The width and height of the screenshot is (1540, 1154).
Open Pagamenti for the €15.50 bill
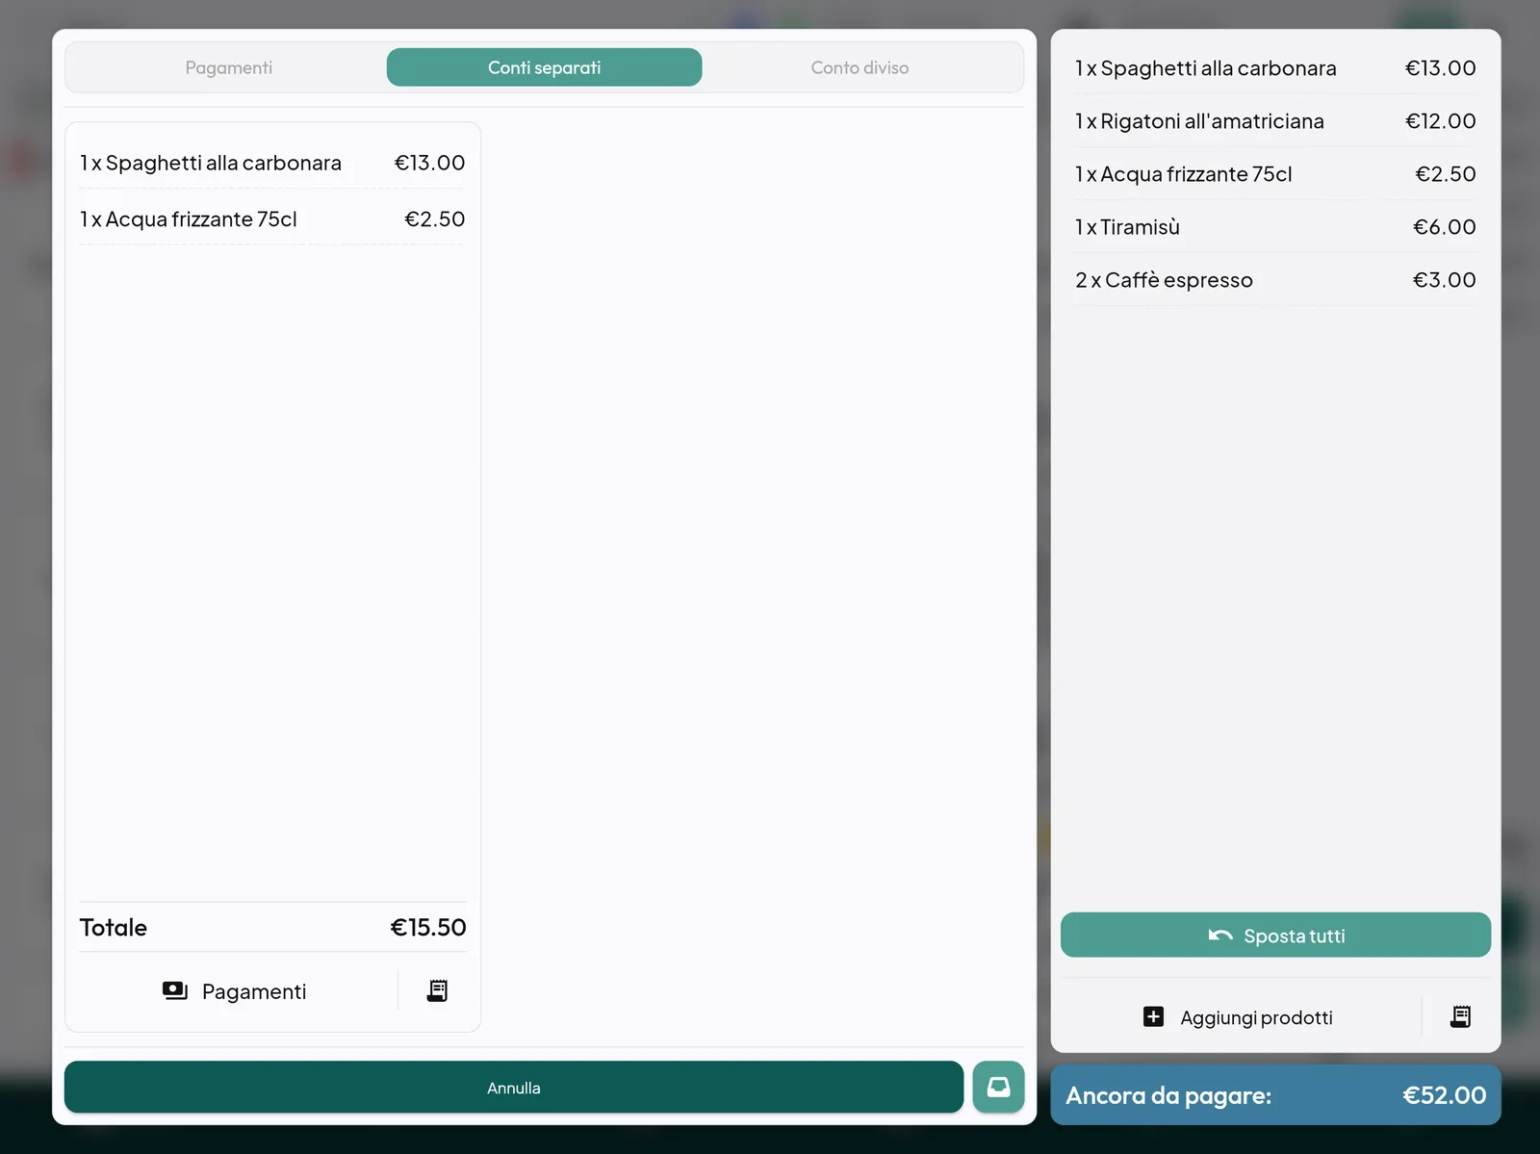(235, 991)
